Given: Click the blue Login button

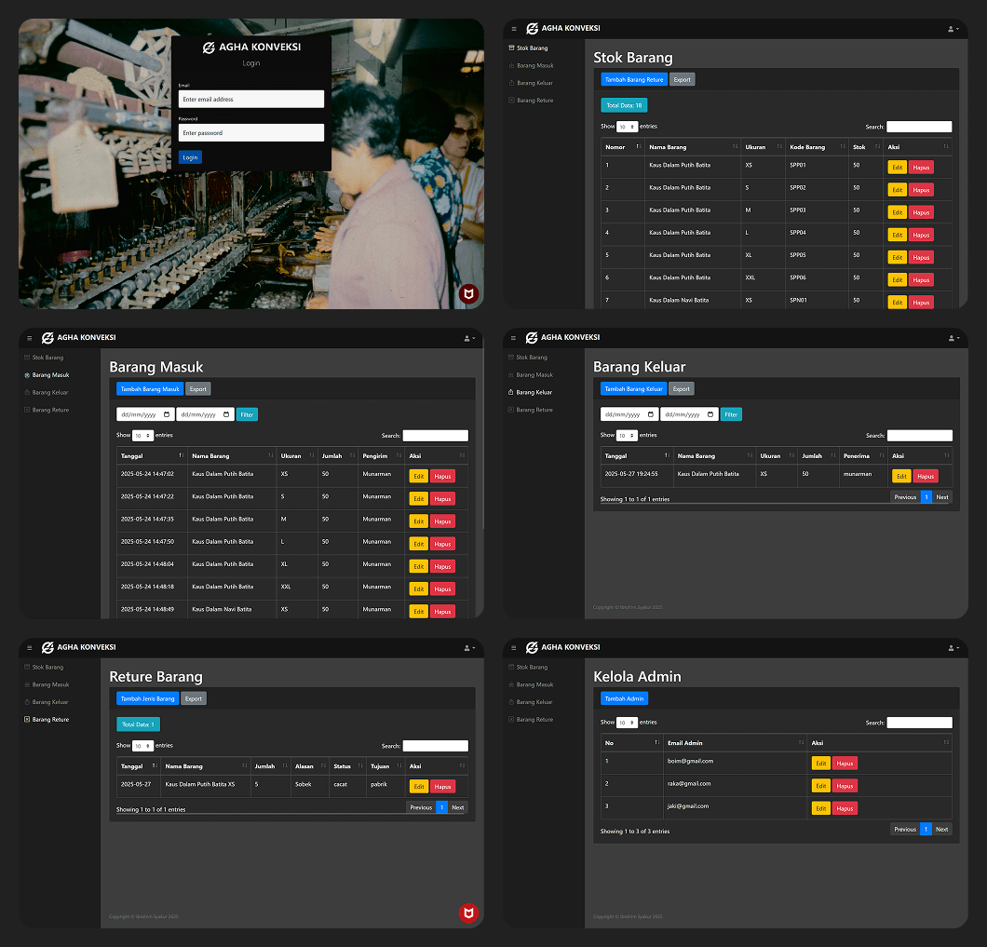Looking at the screenshot, I should (190, 157).
